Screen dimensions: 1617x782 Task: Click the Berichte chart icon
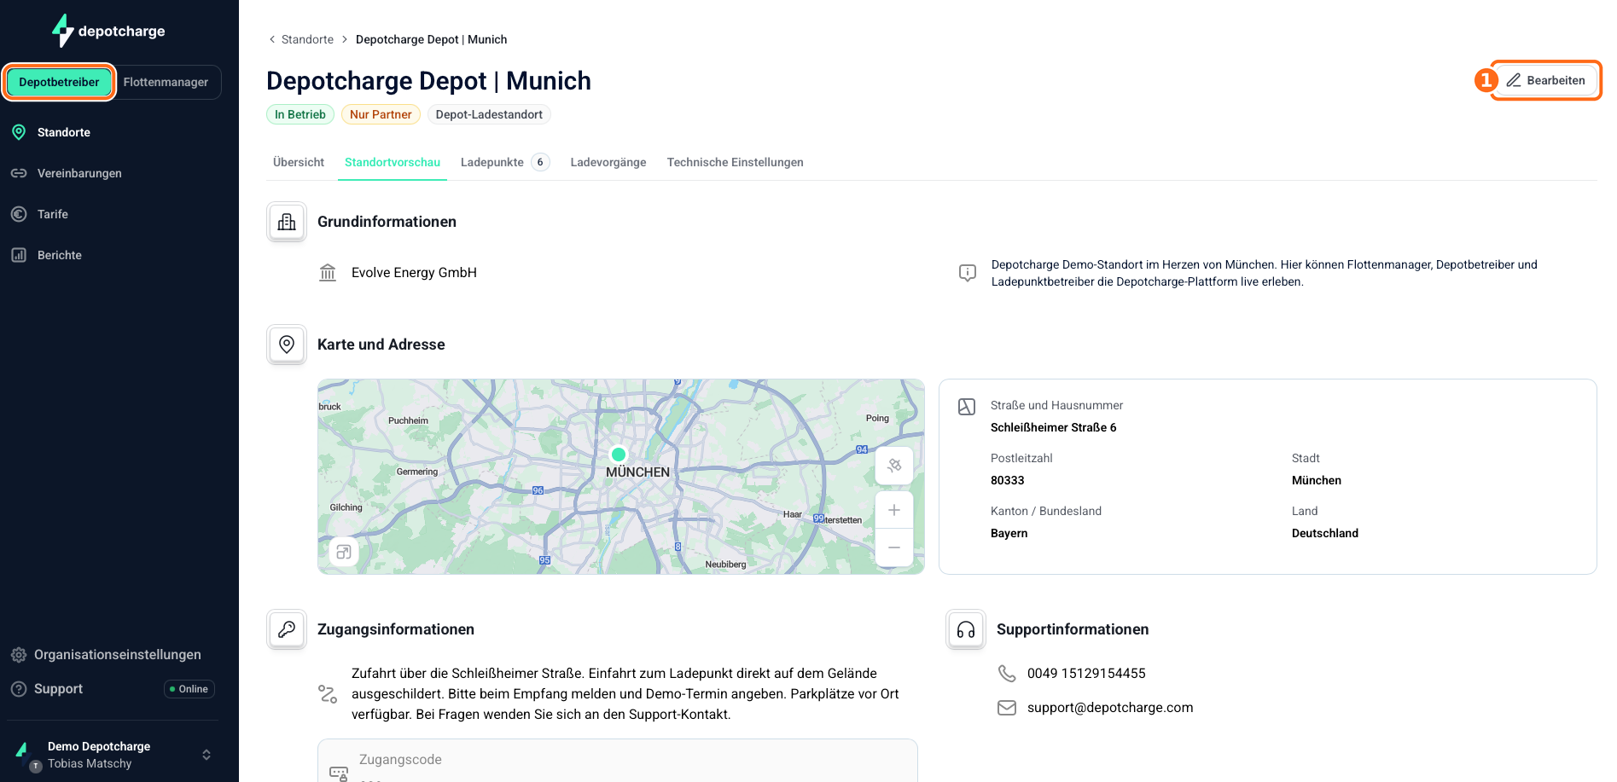click(19, 255)
